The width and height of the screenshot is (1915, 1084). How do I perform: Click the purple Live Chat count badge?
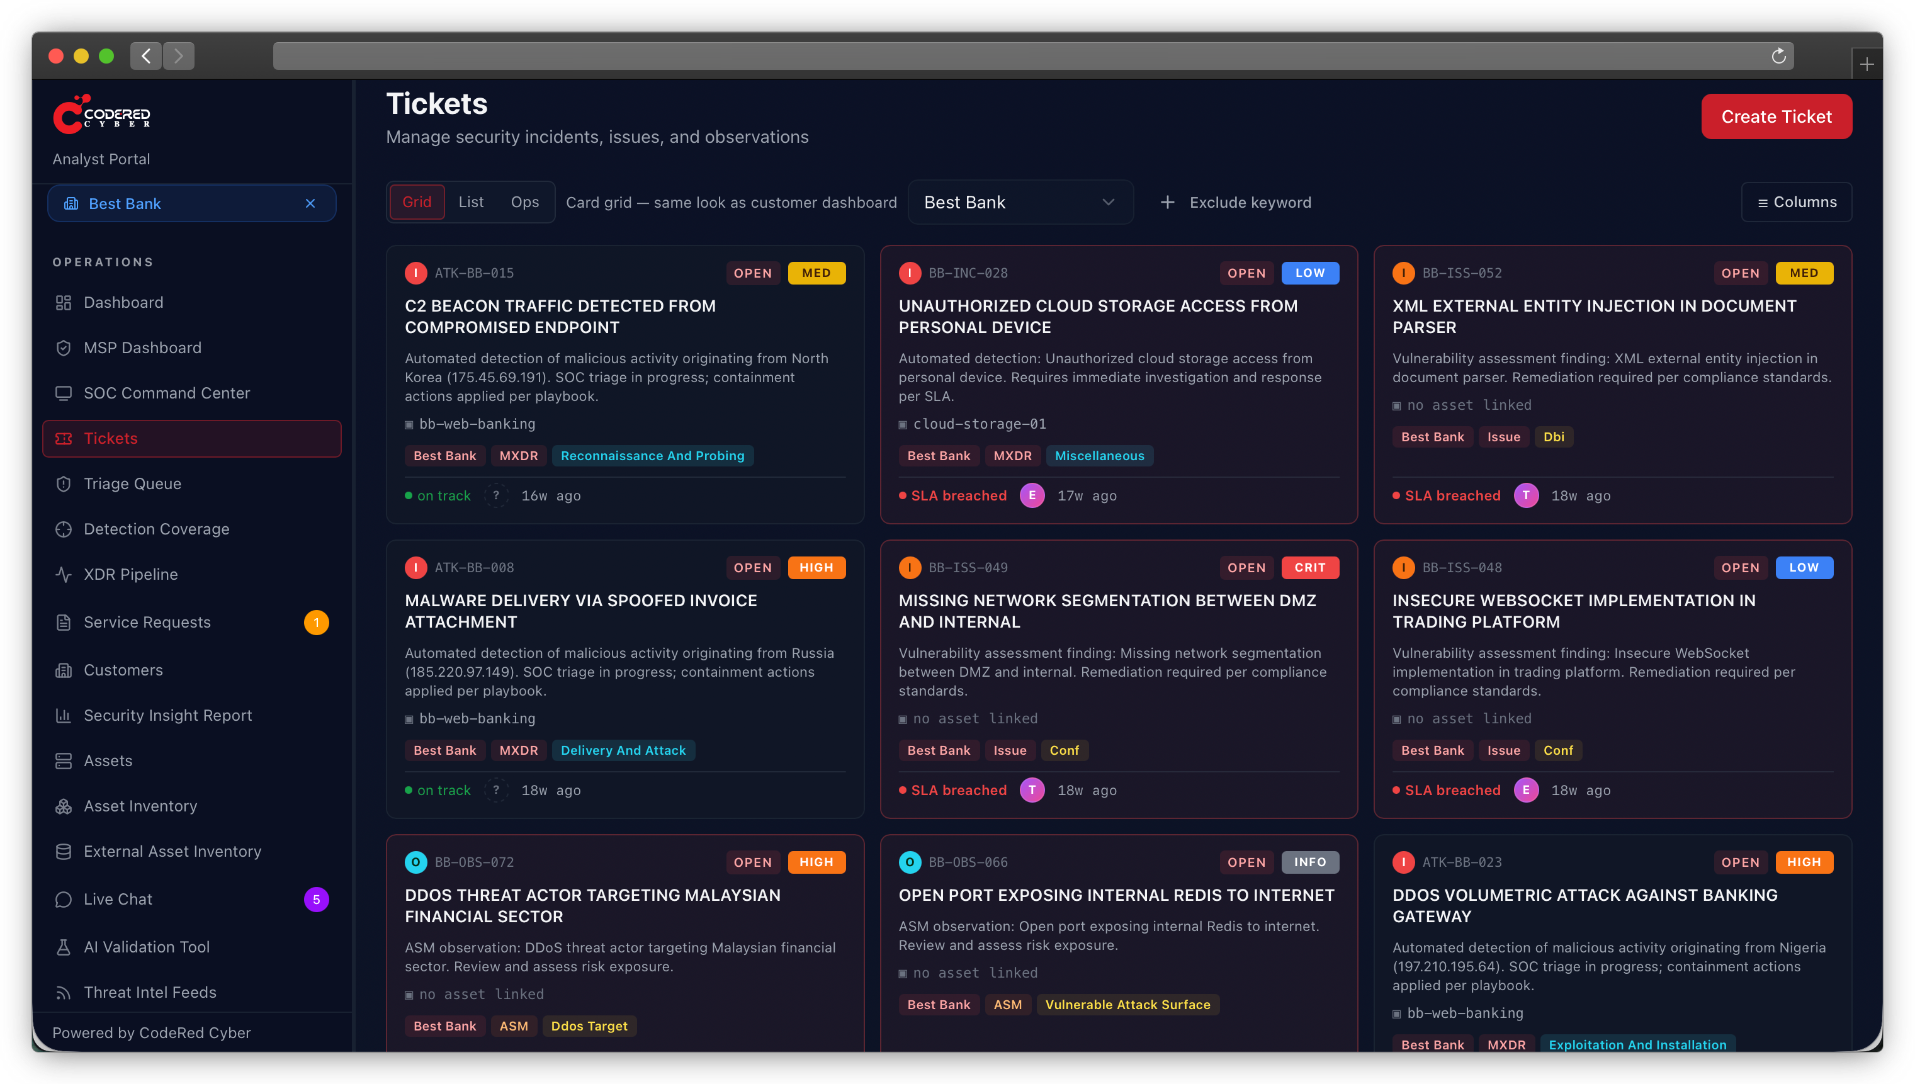tap(317, 900)
